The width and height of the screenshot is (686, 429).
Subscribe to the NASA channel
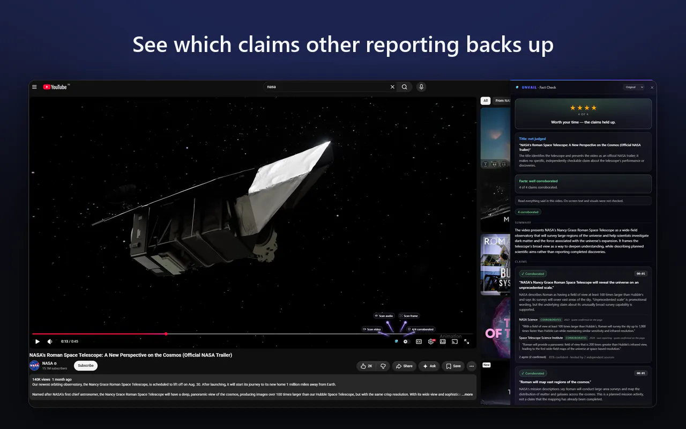pos(86,366)
